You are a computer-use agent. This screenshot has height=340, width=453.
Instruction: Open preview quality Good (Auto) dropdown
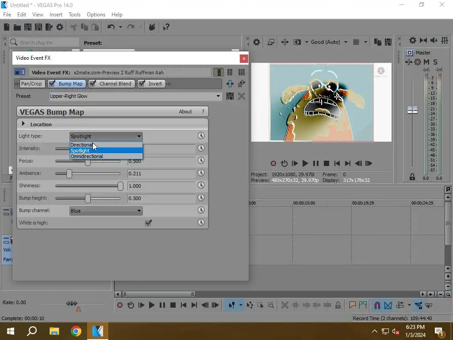(329, 42)
